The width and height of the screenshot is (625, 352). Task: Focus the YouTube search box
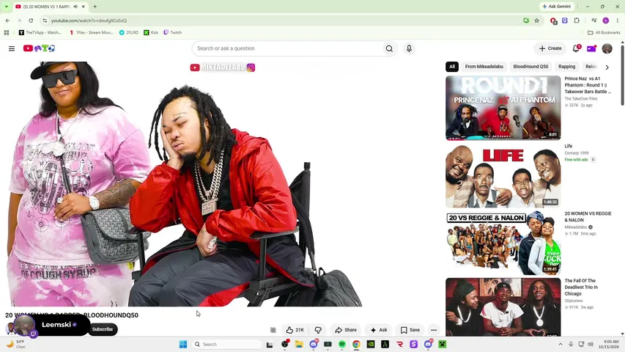(x=287, y=48)
